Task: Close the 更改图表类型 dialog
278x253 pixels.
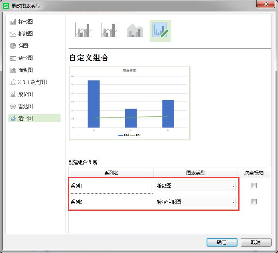Action: click(x=266, y=4)
